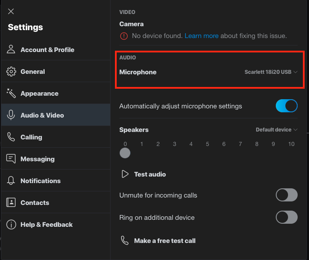Close the Settings panel with X icon
This screenshot has height=260, width=309.
pos(11,11)
